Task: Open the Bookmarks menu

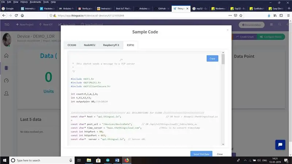Action: pos(35,2)
